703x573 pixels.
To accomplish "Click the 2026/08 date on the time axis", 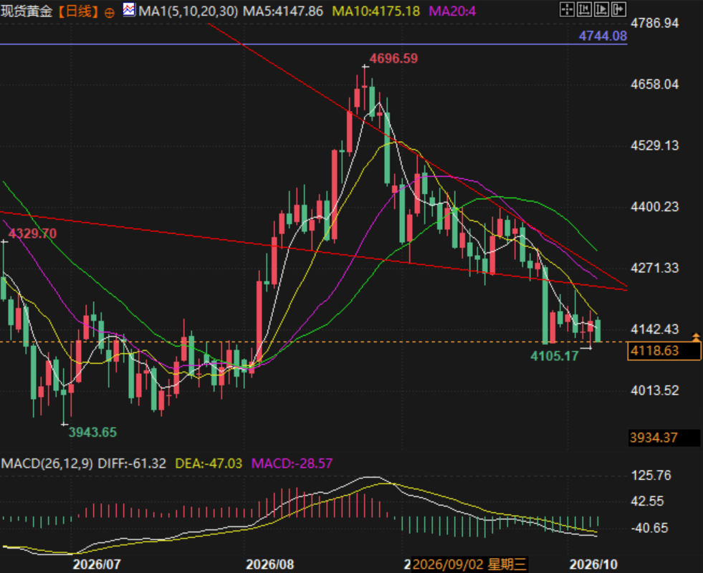I will click(x=270, y=564).
